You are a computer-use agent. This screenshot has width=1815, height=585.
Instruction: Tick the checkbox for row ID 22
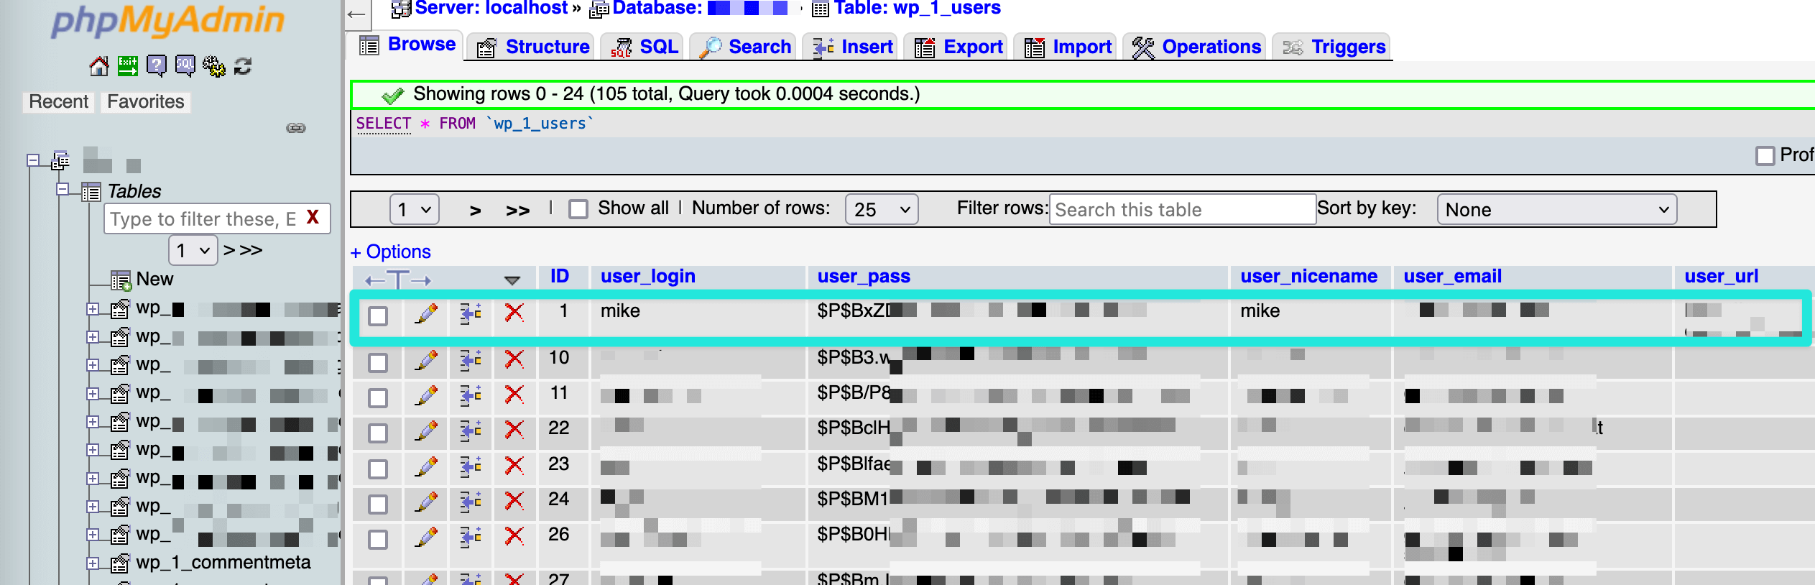378,433
